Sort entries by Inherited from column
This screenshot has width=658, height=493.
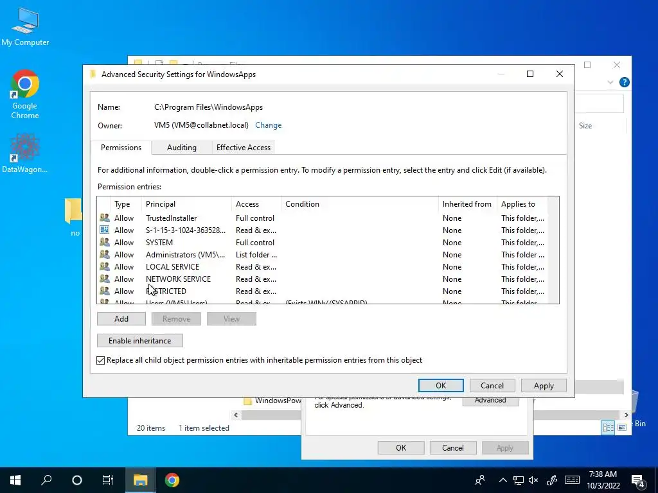click(468, 204)
